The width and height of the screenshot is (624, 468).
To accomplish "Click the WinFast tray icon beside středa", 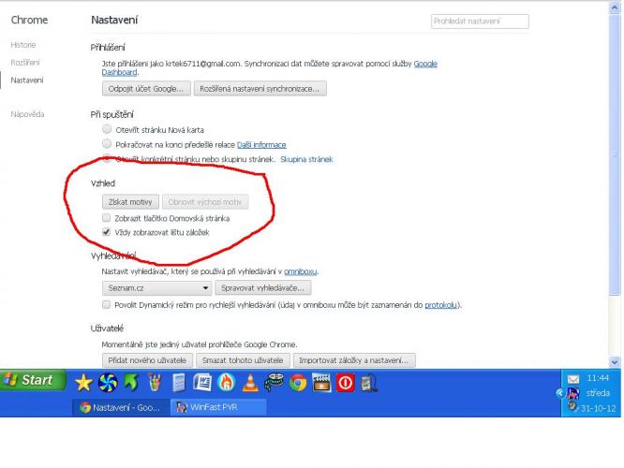I will point(573,394).
